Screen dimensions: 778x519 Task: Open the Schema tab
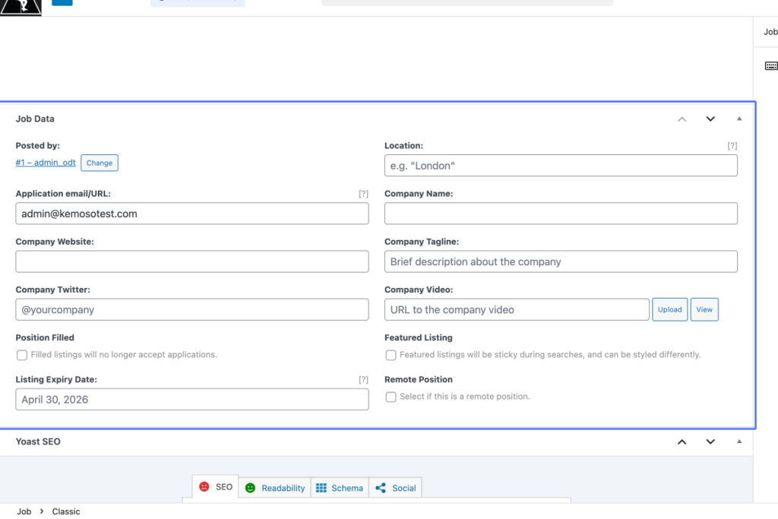click(x=340, y=488)
